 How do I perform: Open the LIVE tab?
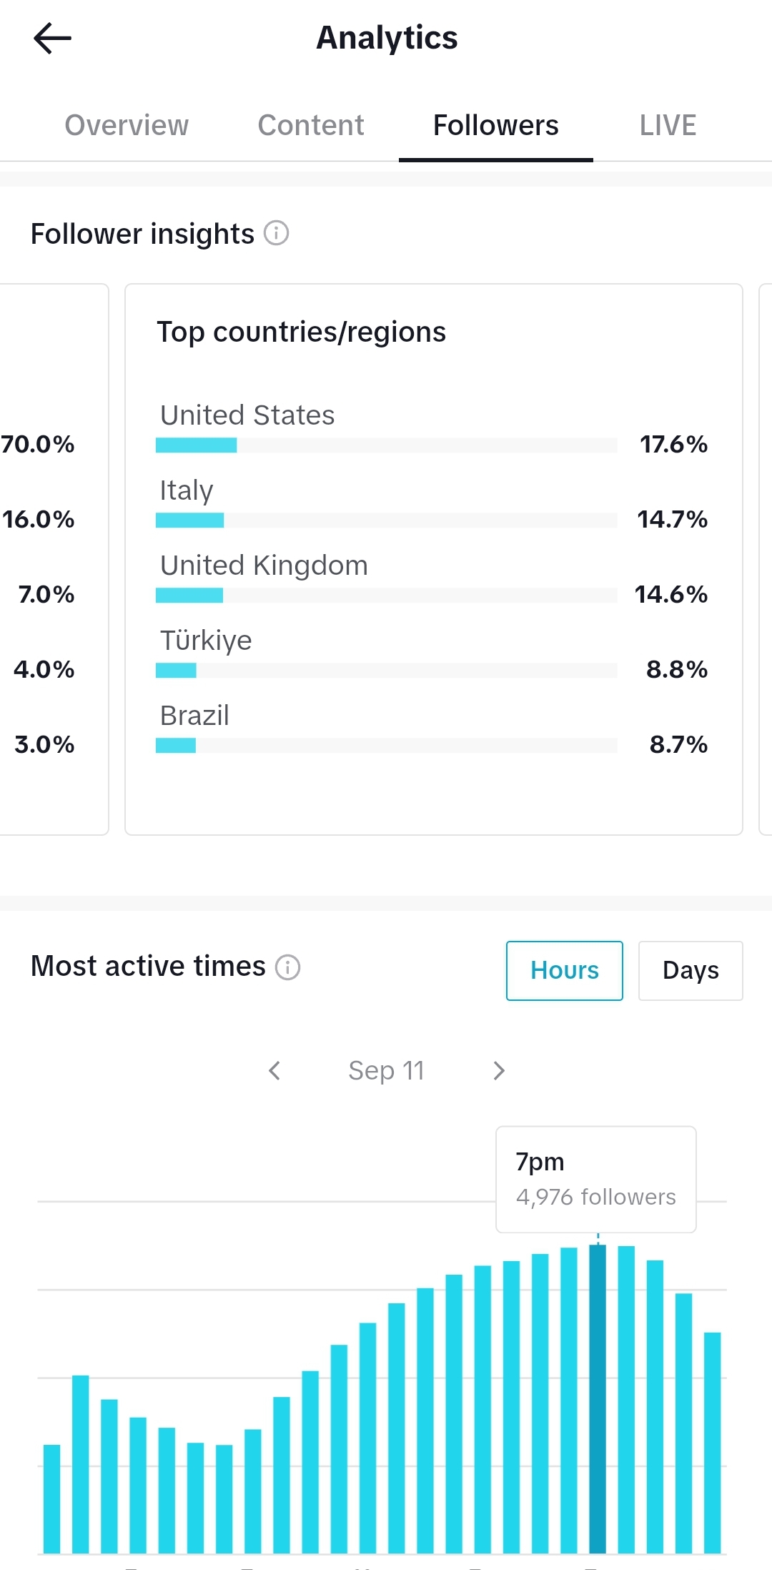(668, 125)
